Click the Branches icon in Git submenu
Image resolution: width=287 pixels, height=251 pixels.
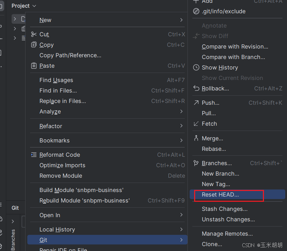tap(196, 163)
